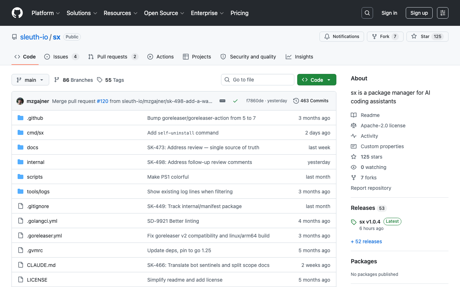Switch to the Insights tab
Image resolution: width=460 pixels, height=287 pixels.
299,57
